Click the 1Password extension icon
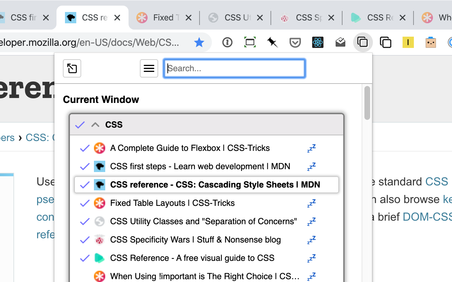452x282 pixels. point(227,43)
